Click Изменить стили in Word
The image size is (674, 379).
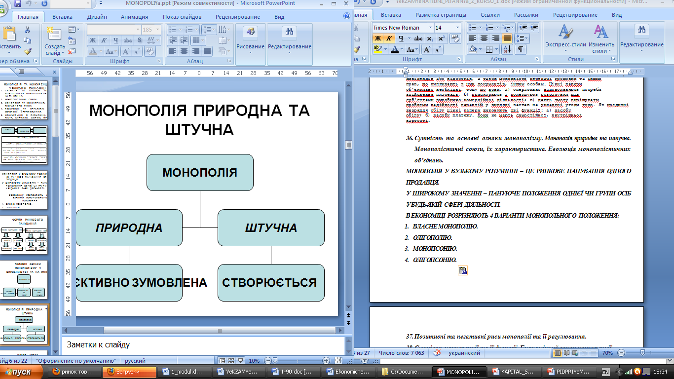pos(600,39)
